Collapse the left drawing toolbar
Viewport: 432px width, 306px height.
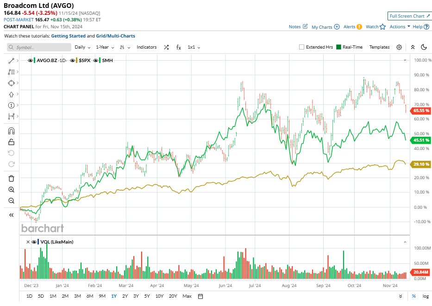pos(12,215)
